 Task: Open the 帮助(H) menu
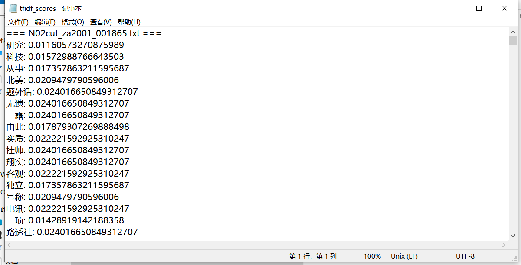[129, 22]
